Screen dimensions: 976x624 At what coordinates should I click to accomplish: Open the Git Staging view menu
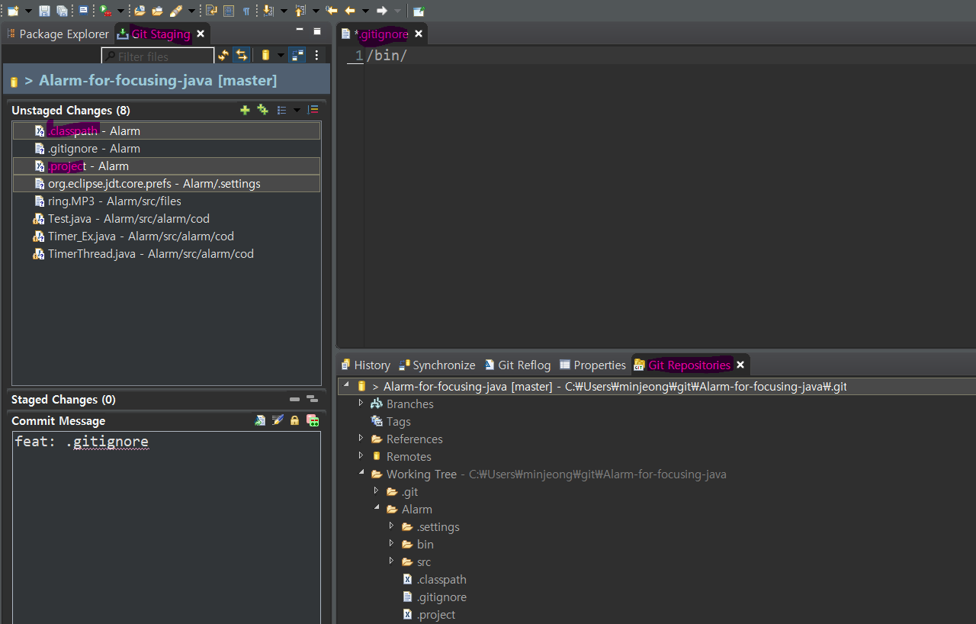[316, 54]
